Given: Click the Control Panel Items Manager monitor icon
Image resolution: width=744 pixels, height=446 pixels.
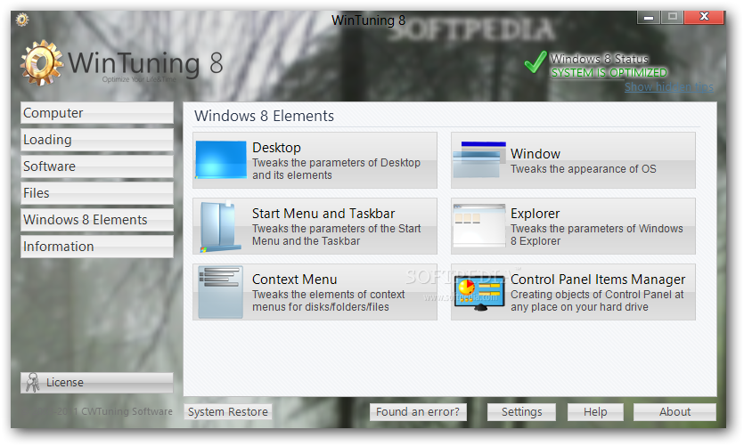Looking at the screenshot, I should (479, 293).
